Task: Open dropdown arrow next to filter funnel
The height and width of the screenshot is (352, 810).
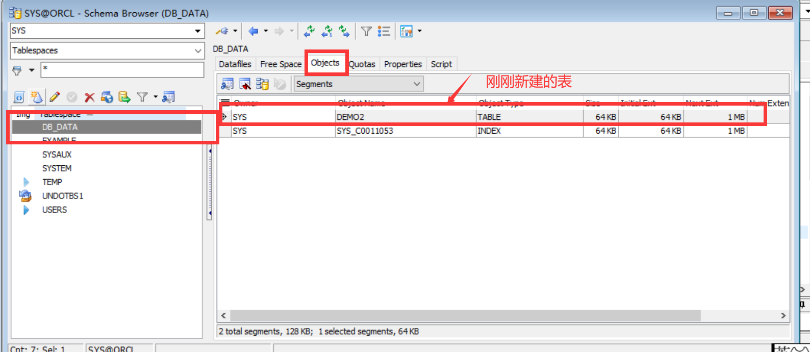Action: click(31, 70)
